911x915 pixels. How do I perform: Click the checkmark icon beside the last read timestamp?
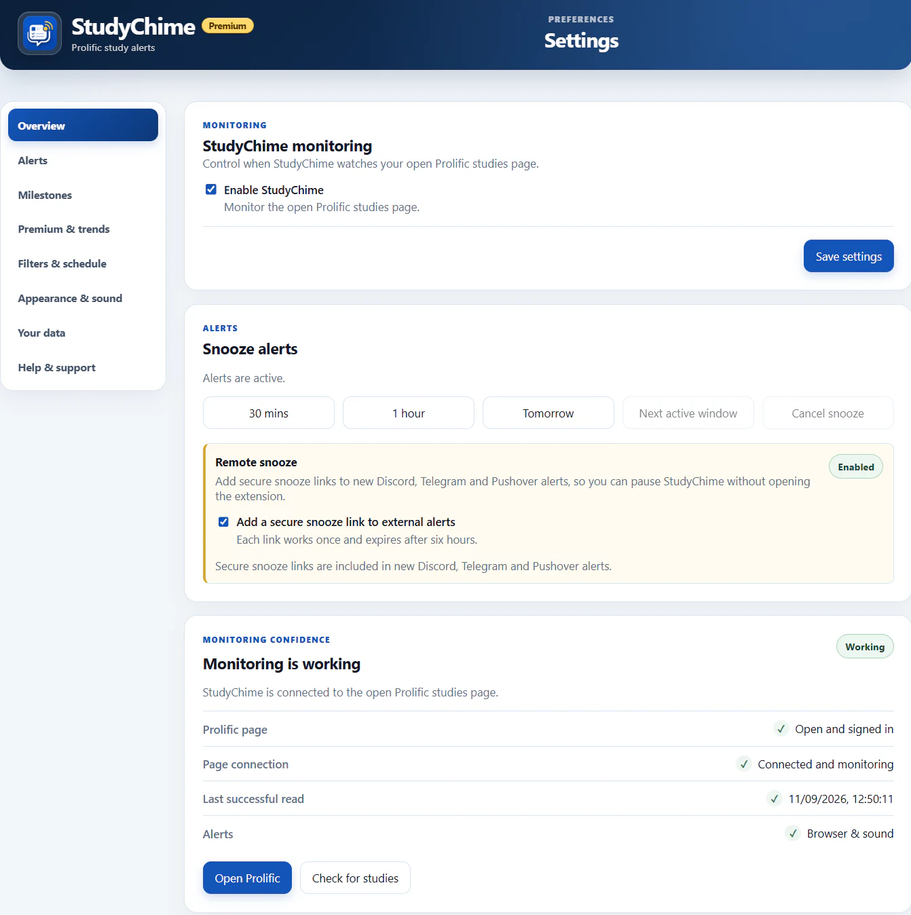coord(775,799)
